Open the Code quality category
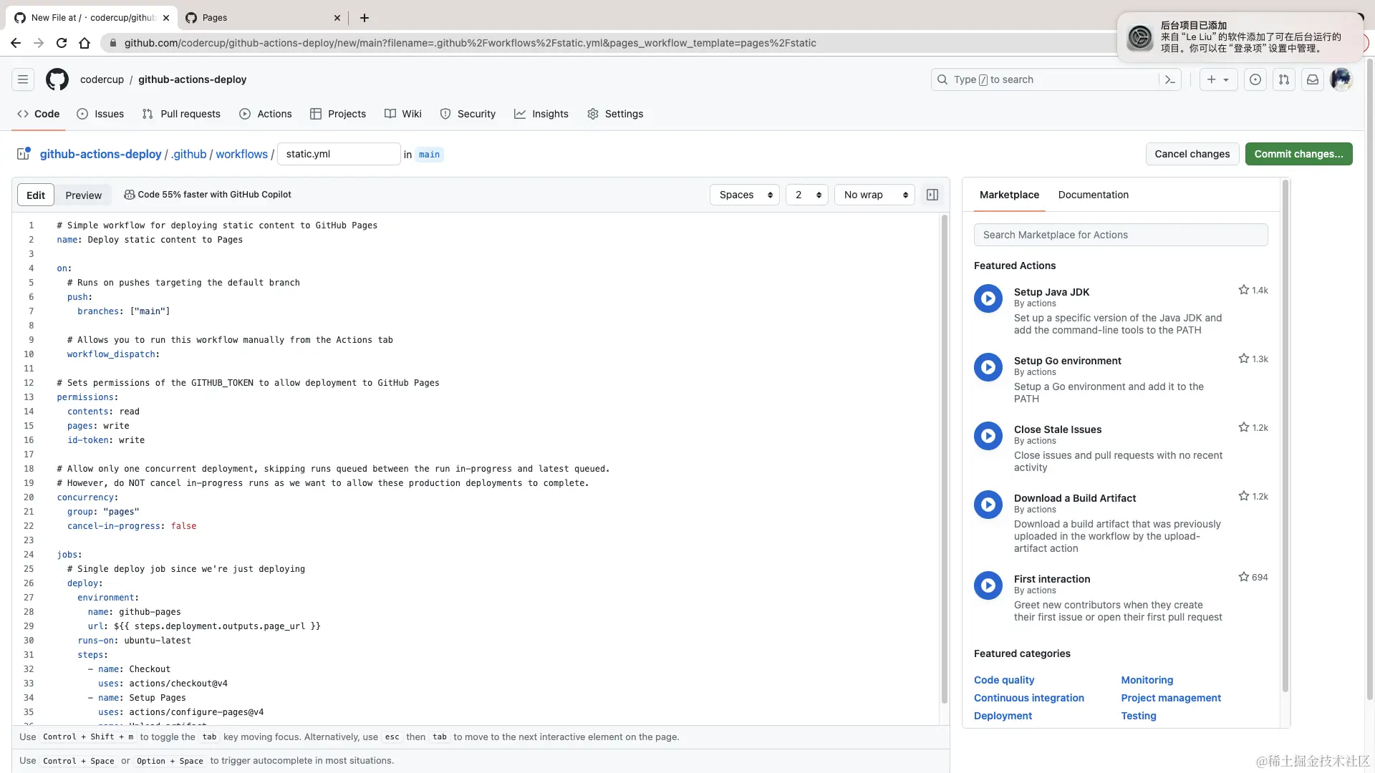The image size is (1375, 773). tap(1004, 680)
